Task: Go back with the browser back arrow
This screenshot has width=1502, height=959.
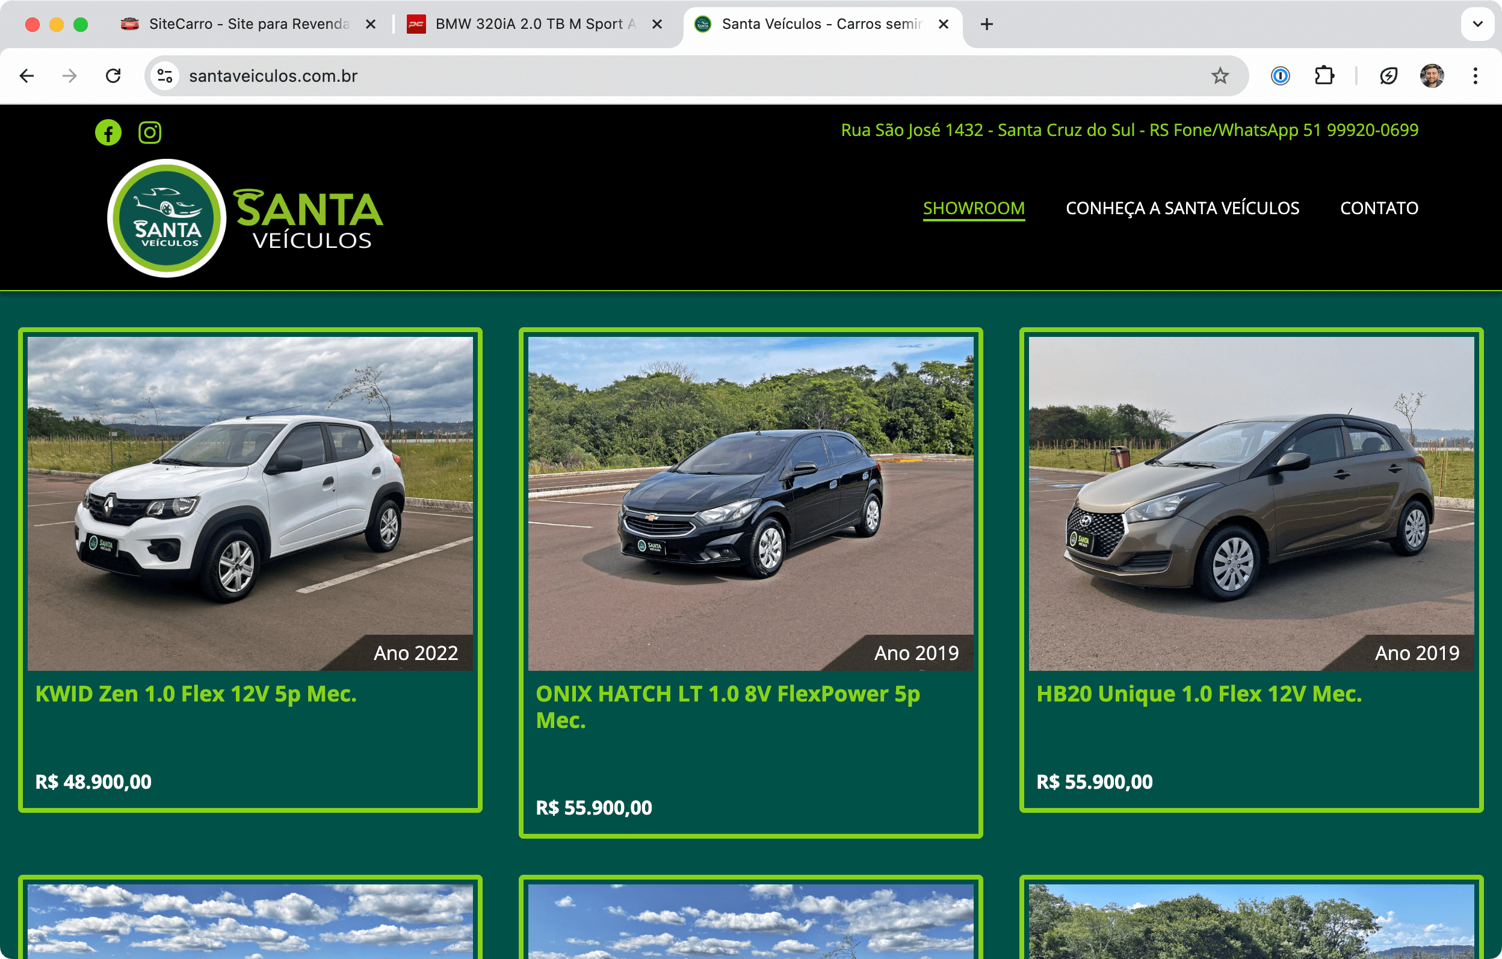Action: 27,76
